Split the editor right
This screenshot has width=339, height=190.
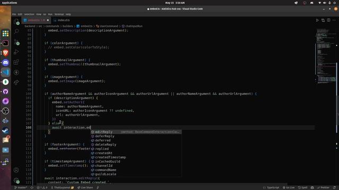point(328,20)
